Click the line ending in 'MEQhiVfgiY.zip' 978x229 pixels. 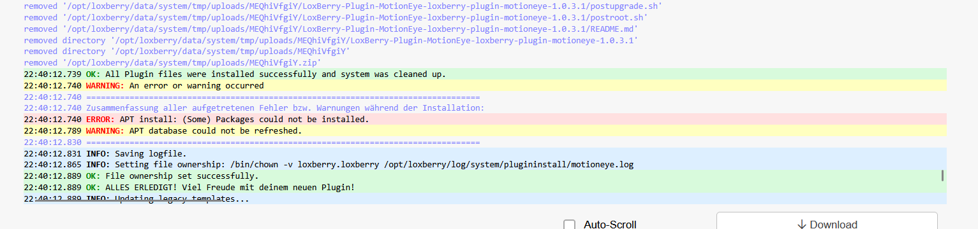tap(172, 63)
